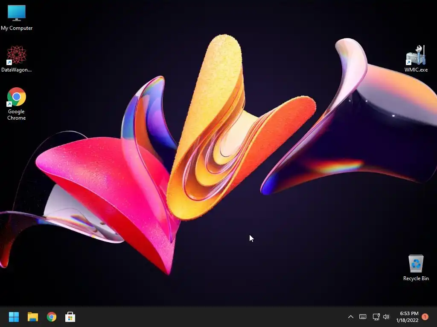Launch Chrome from the taskbar

(52, 317)
